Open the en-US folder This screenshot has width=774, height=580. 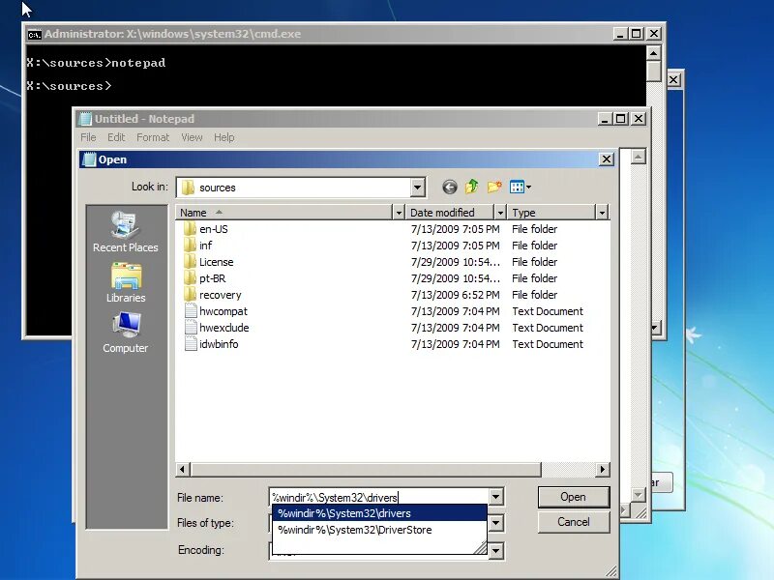[x=215, y=229]
